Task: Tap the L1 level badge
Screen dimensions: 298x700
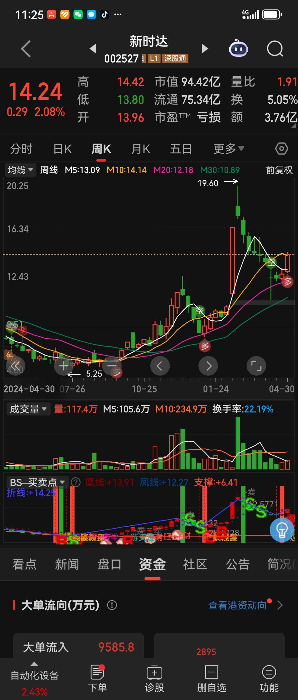Action: point(154,58)
